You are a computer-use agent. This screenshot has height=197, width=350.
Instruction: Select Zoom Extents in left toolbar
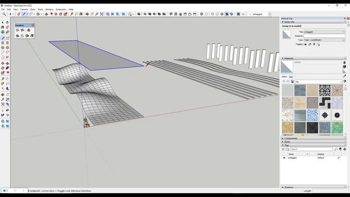[x=3, y=104]
